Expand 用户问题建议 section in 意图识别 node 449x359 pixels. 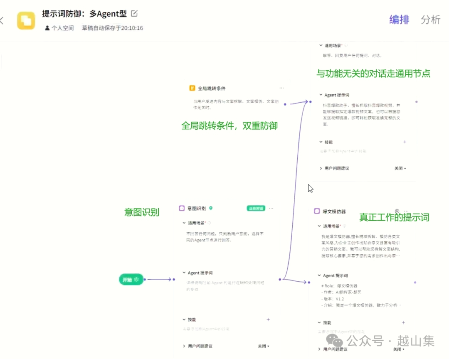[x=184, y=346]
